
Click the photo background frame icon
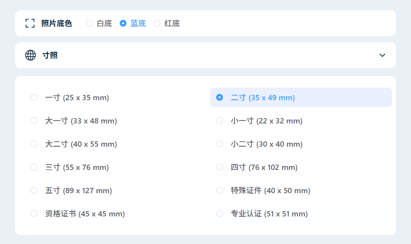coord(30,23)
